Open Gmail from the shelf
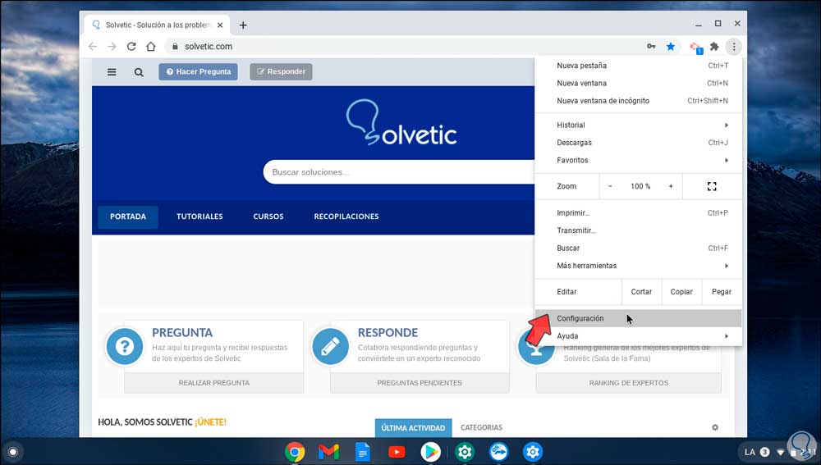Image resolution: width=821 pixels, height=465 pixels. pos(328,451)
